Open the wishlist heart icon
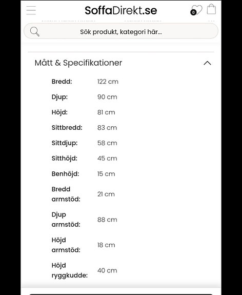242x295 pixels. 197,10
